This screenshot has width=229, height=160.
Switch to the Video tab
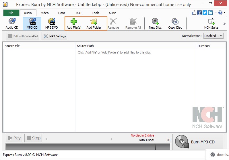(x=45, y=13)
